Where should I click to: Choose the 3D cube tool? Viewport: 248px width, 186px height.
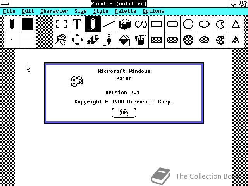125,24
